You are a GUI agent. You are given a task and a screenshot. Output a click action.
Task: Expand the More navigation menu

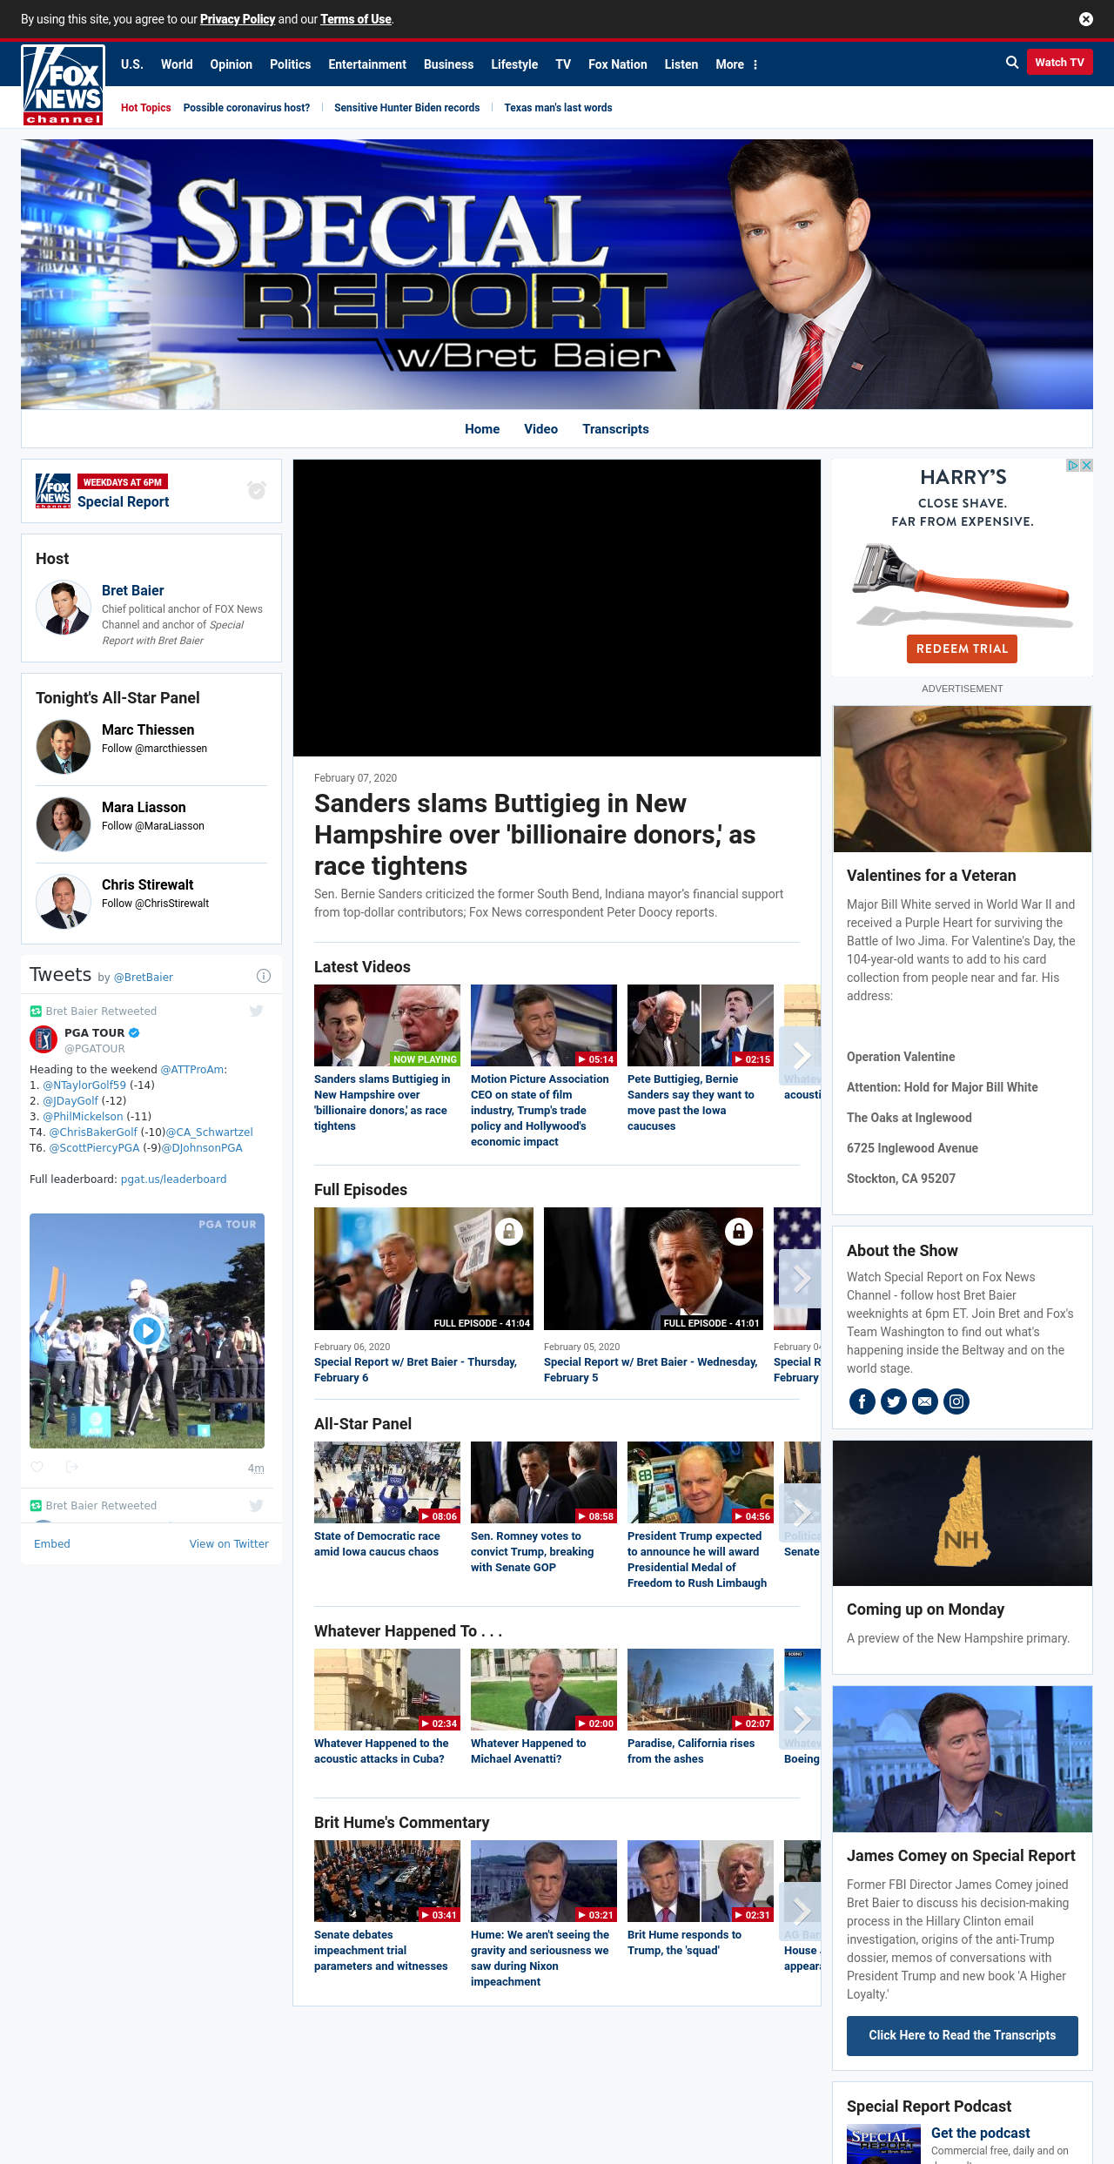(x=737, y=64)
